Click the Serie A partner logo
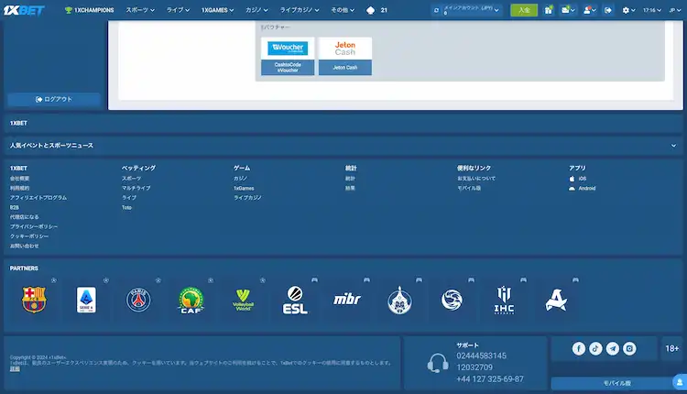 point(86,300)
